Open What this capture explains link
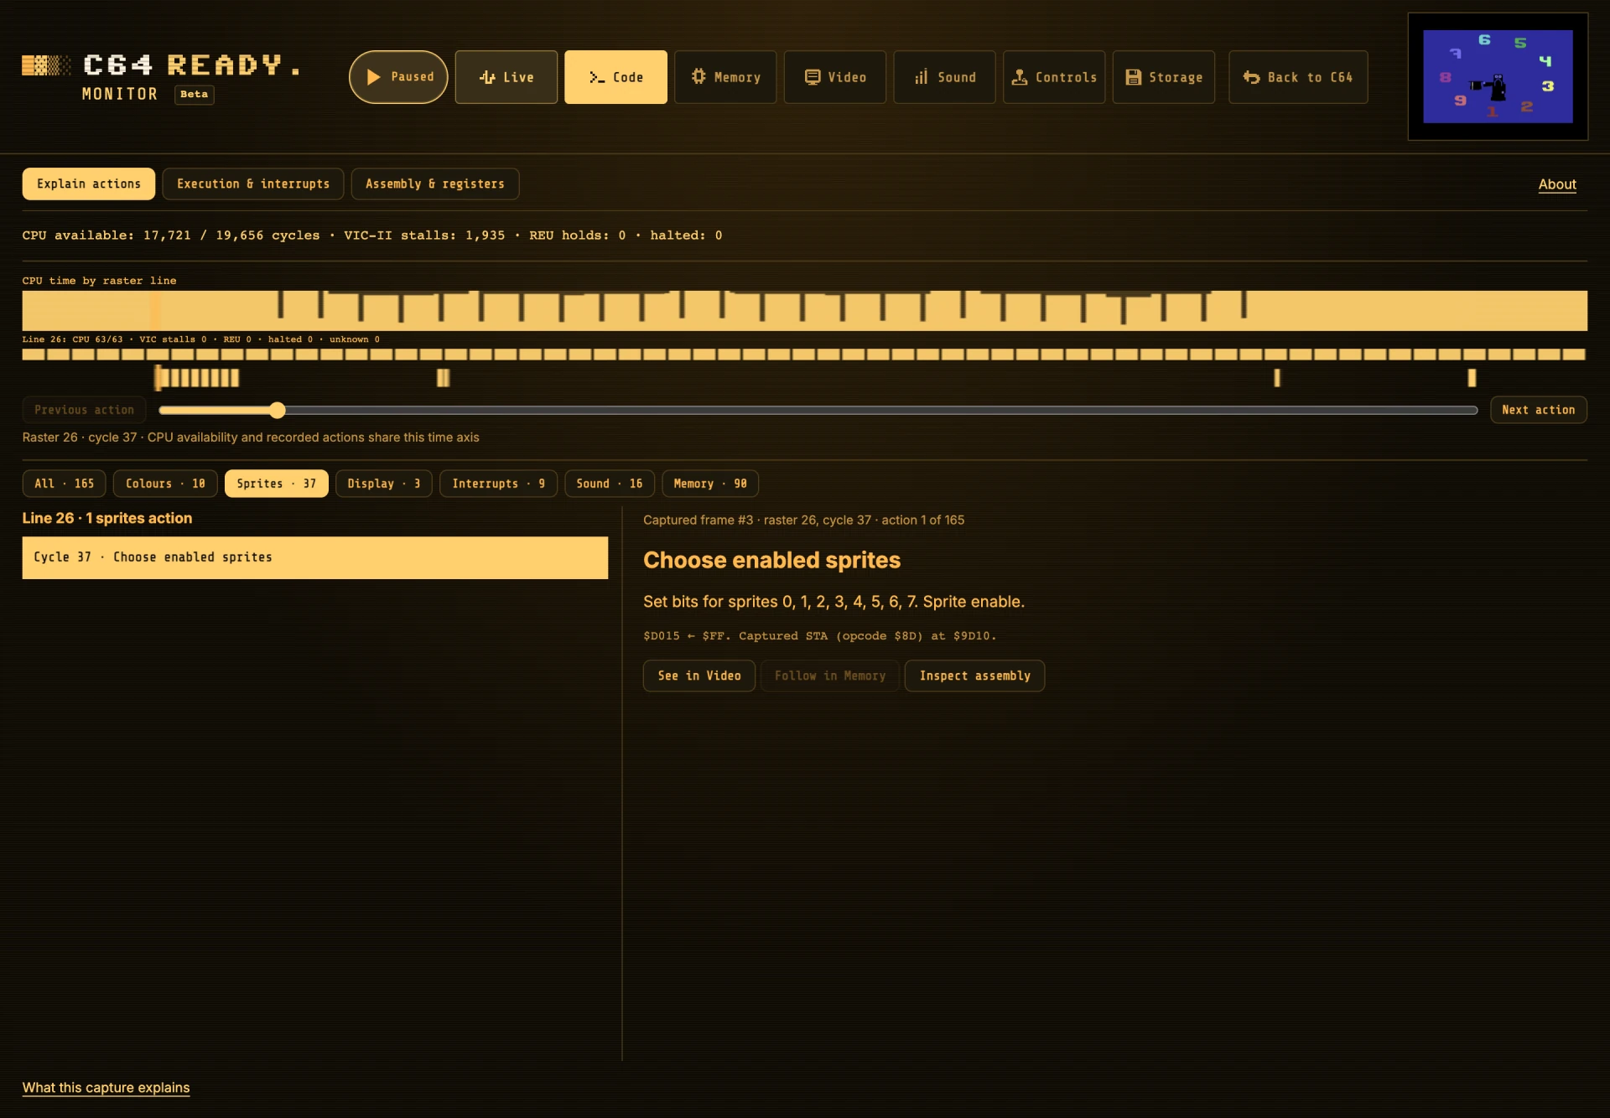This screenshot has width=1610, height=1118. (106, 1088)
